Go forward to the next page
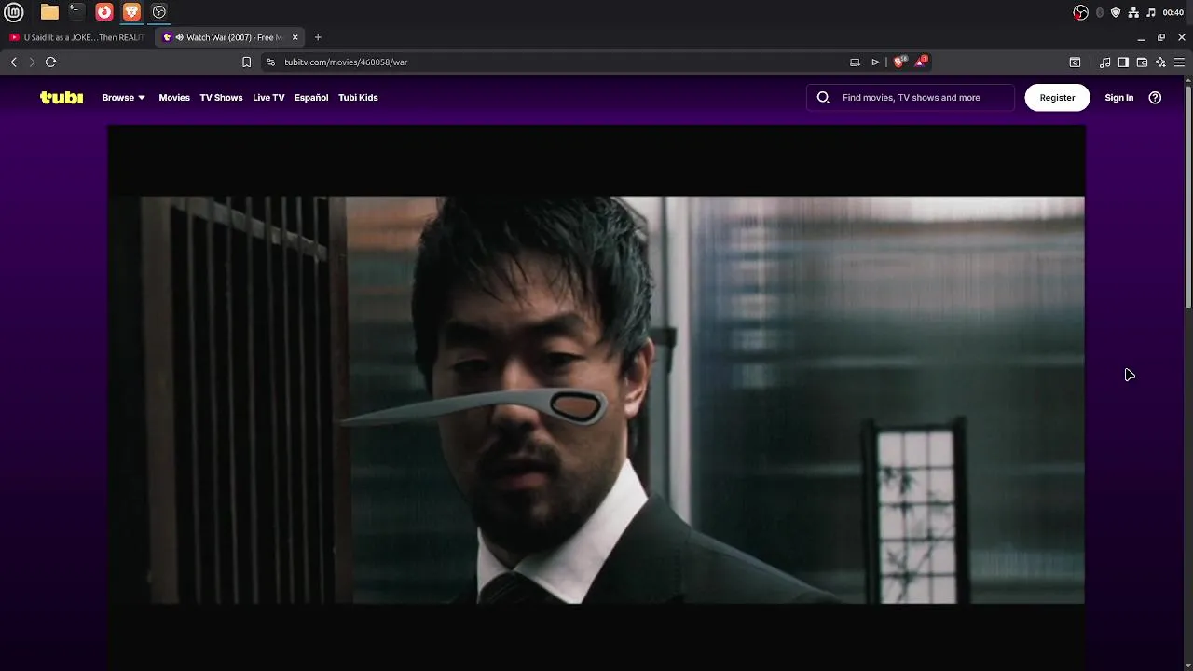Viewport: 1193px width, 671px height. point(32,62)
